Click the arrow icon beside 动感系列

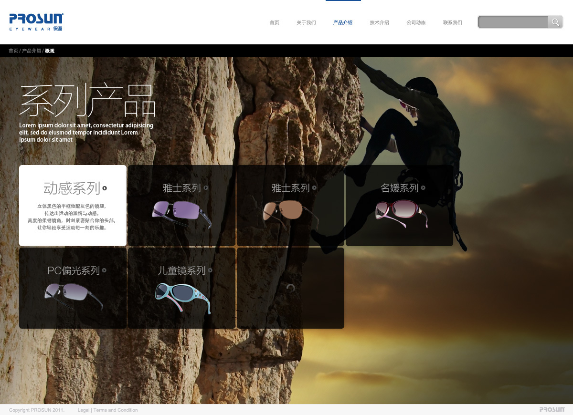pos(105,188)
